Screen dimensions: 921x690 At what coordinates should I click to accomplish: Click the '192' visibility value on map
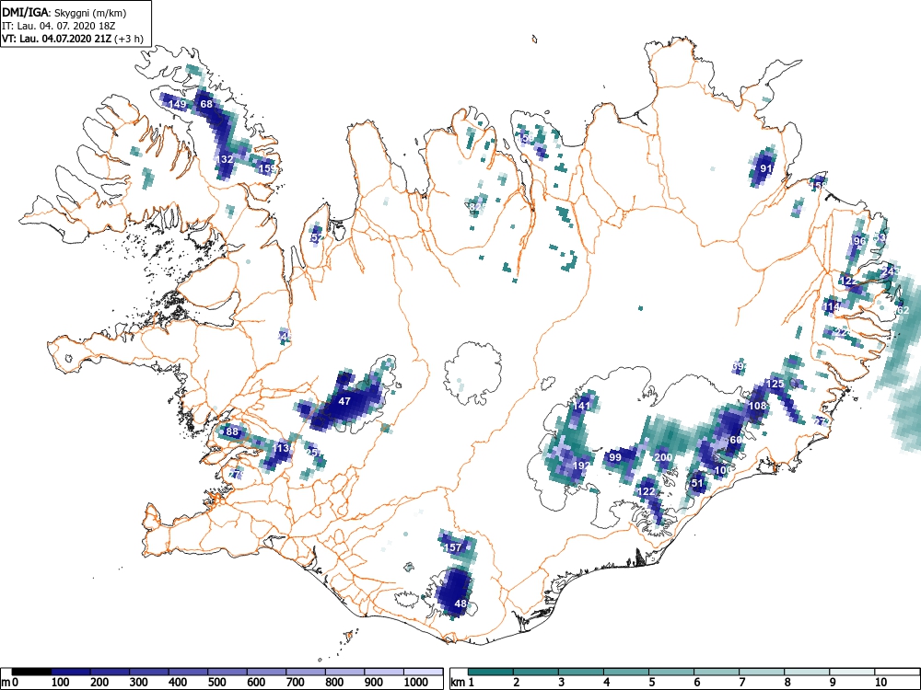[x=581, y=466]
